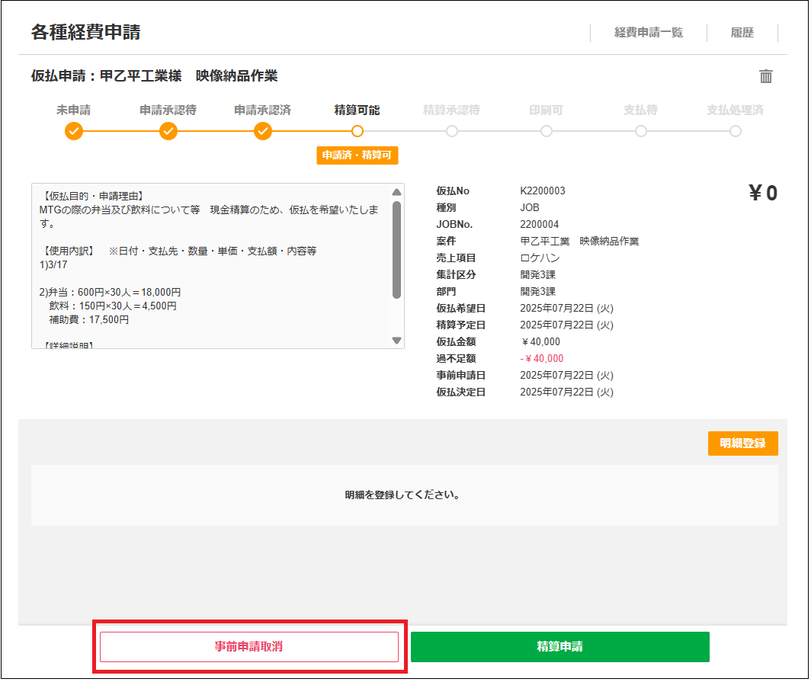Open the 履歴 history page
The width and height of the screenshot is (811, 682).
point(742,33)
